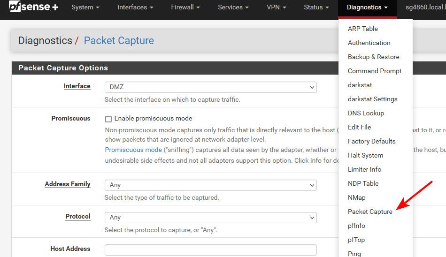Click the Diagnostics breadcrumb text
Image resolution: width=446 pixels, height=257 pixels.
[x=45, y=41]
